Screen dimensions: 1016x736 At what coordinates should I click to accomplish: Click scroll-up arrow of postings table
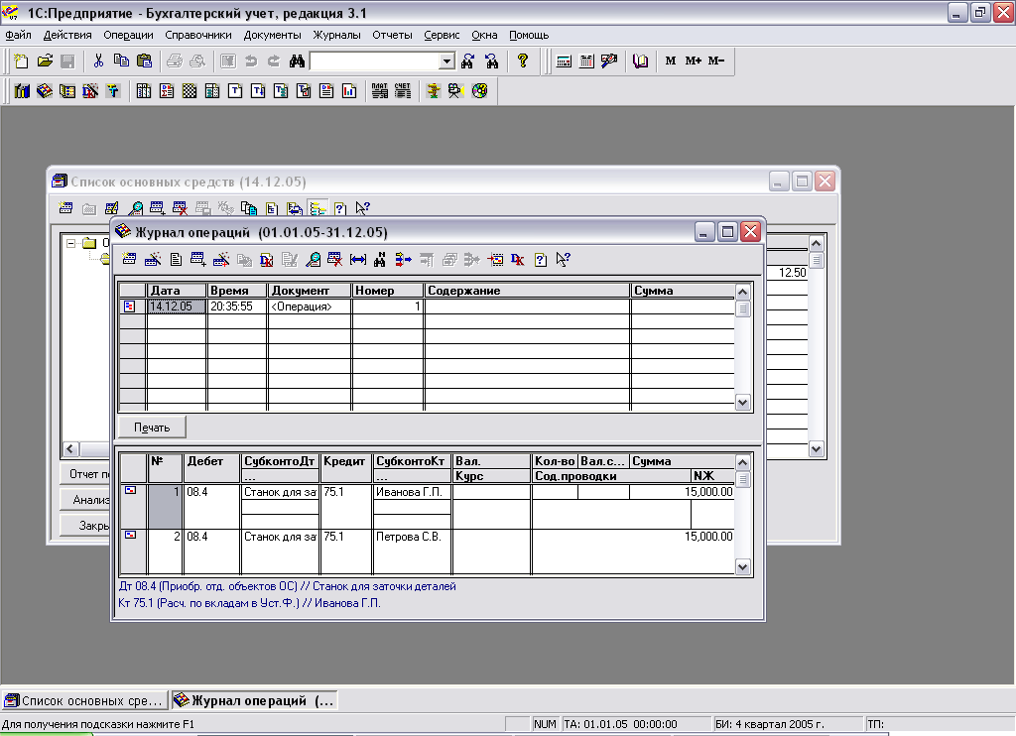point(742,462)
